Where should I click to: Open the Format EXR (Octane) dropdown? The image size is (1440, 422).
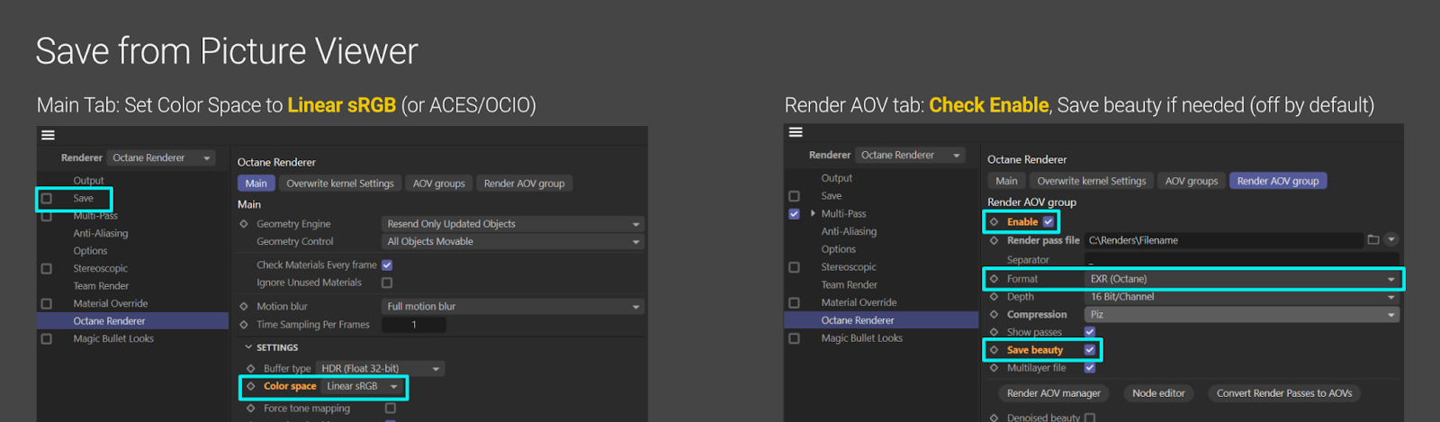(x=1241, y=279)
